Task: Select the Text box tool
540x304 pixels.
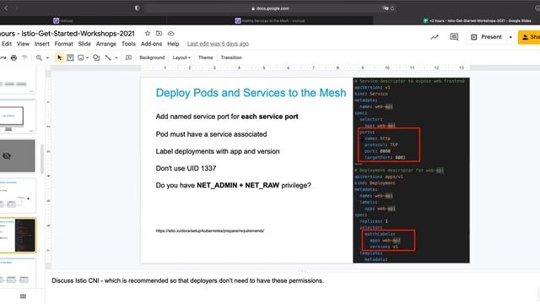Action: (x=70, y=57)
